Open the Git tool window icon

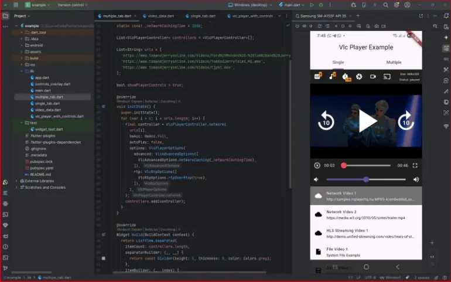(x=5, y=268)
